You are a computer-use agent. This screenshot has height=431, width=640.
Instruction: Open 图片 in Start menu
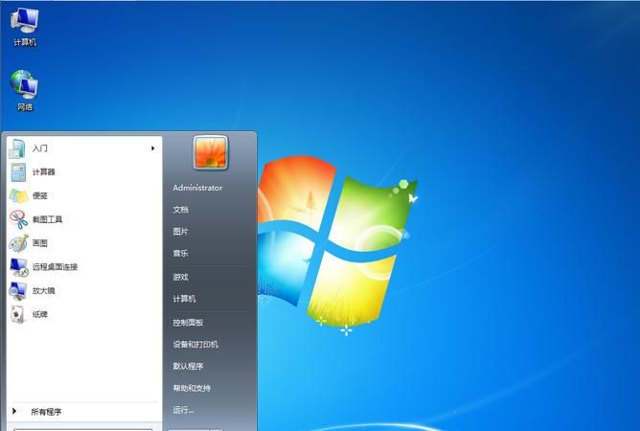point(180,232)
